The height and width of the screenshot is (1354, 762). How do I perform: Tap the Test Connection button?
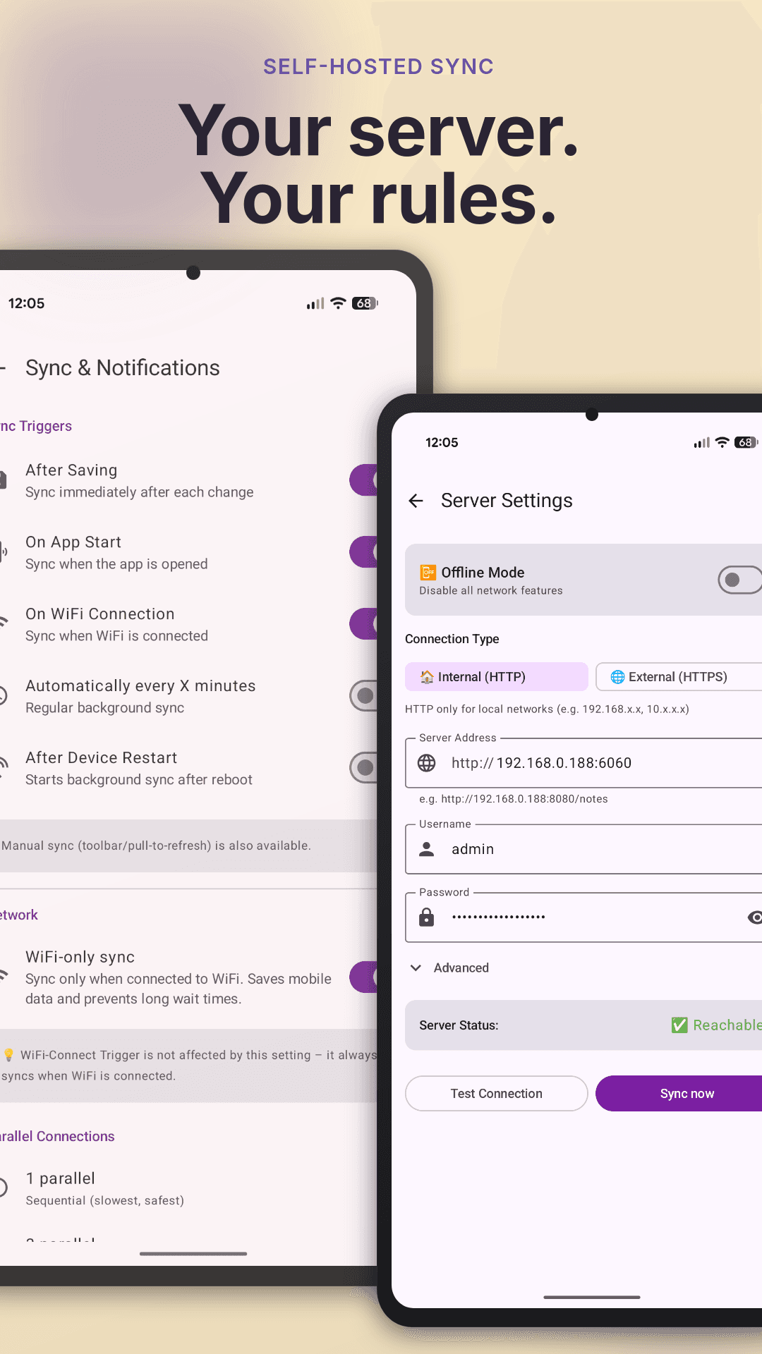tap(497, 1093)
